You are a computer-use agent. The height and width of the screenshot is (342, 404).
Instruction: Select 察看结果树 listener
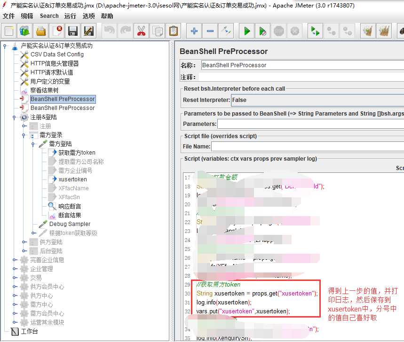44,90
